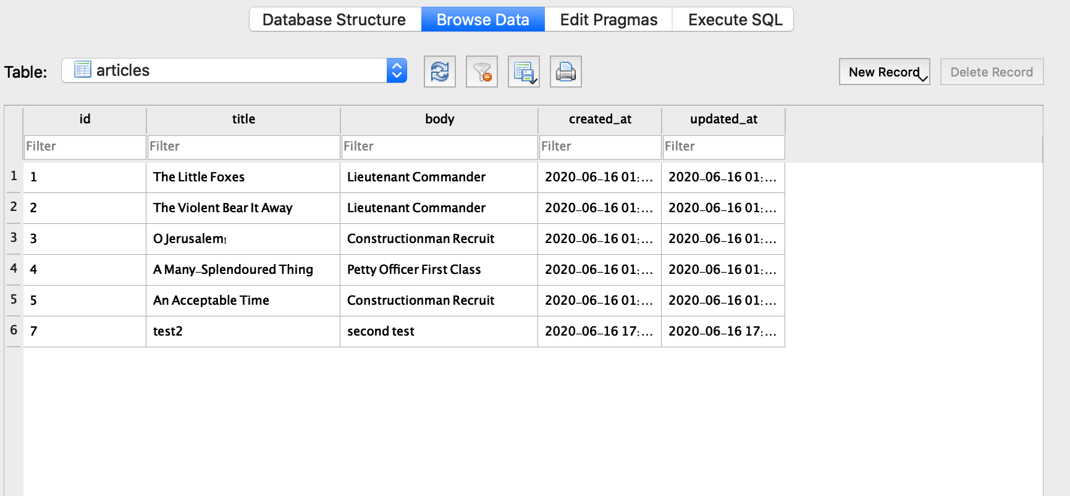Viewport: 1070px width, 496px height.
Task: Click the body column filter field
Action: tap(439, 147)
